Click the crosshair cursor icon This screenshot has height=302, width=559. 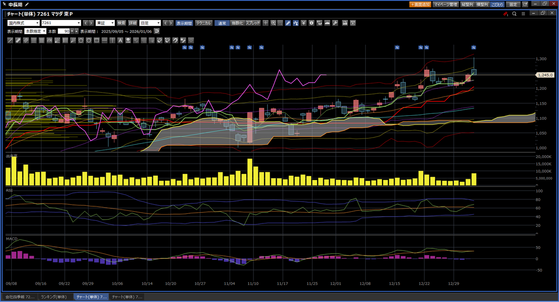tap(266, 23)
